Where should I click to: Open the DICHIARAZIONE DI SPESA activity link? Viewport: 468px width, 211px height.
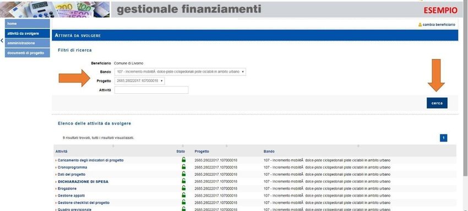tap(83, 181)
